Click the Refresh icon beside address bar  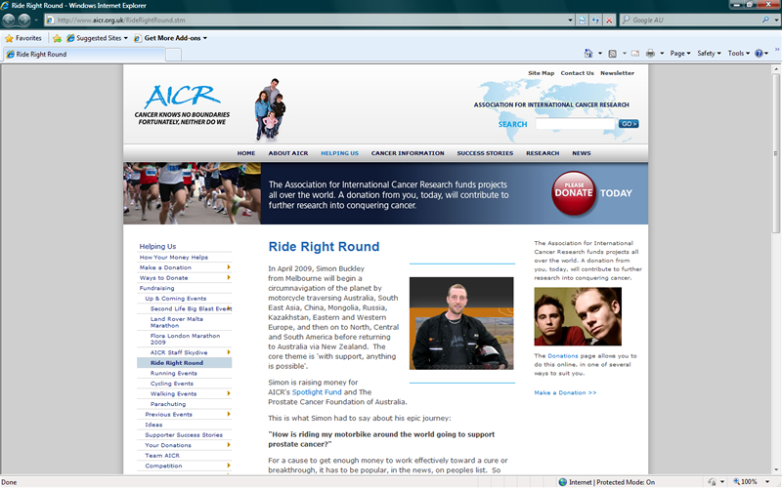pos(595,20)
